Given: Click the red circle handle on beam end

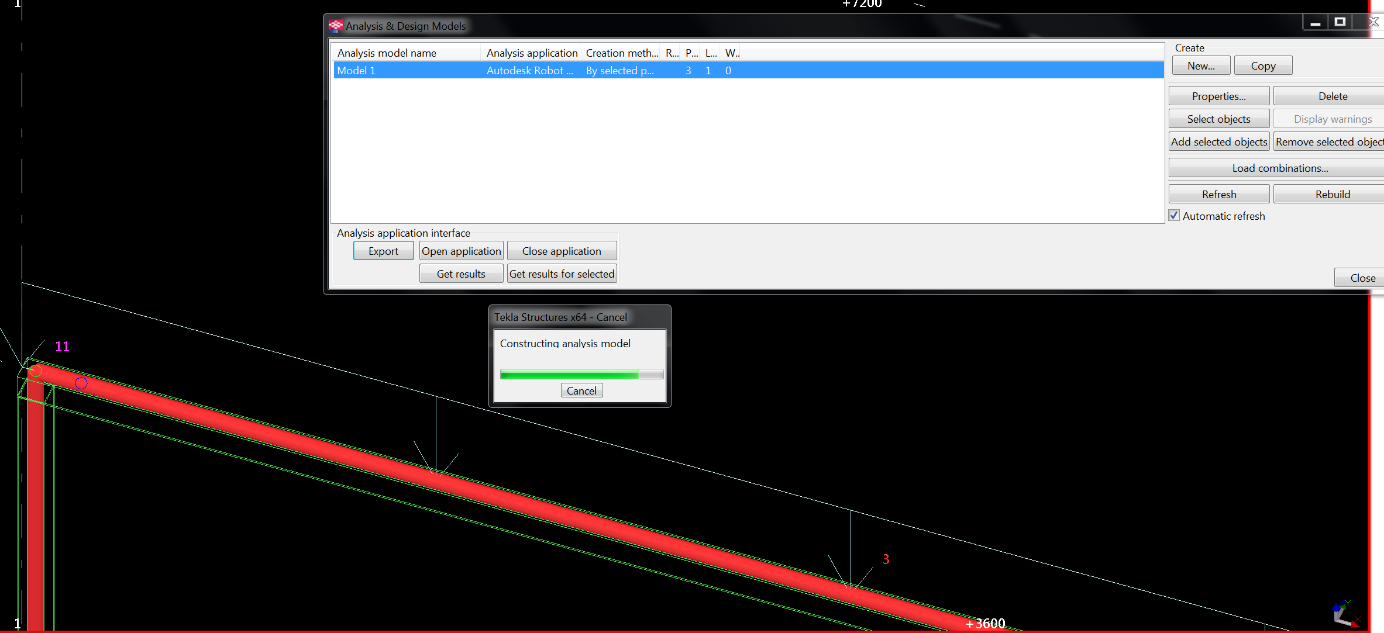Looking at the screenshot, I should [35, 371].
